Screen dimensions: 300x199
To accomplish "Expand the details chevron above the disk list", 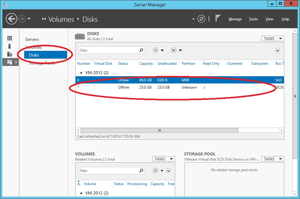I will coord(278,50).
